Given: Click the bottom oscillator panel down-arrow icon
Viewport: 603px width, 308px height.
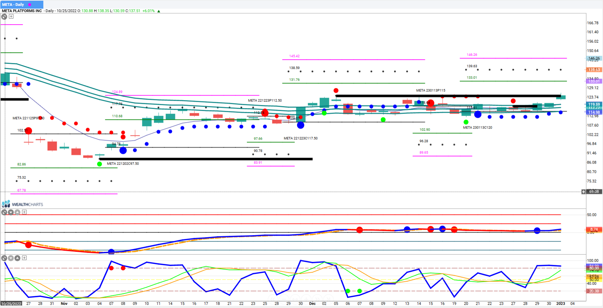Looking at the screenshot, I should coord(11,258).
